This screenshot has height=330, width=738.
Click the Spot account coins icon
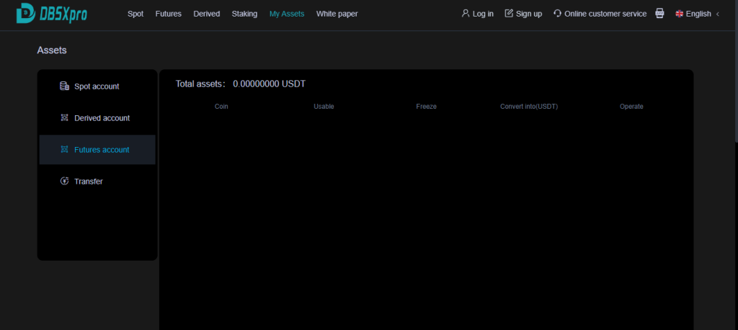click(x=64, y=86)
